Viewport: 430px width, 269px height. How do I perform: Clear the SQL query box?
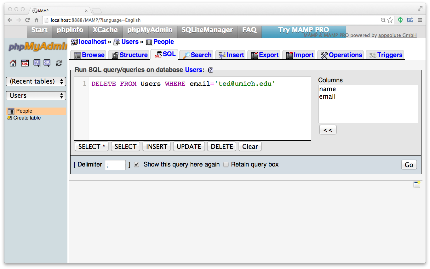(x=250, y=147)
